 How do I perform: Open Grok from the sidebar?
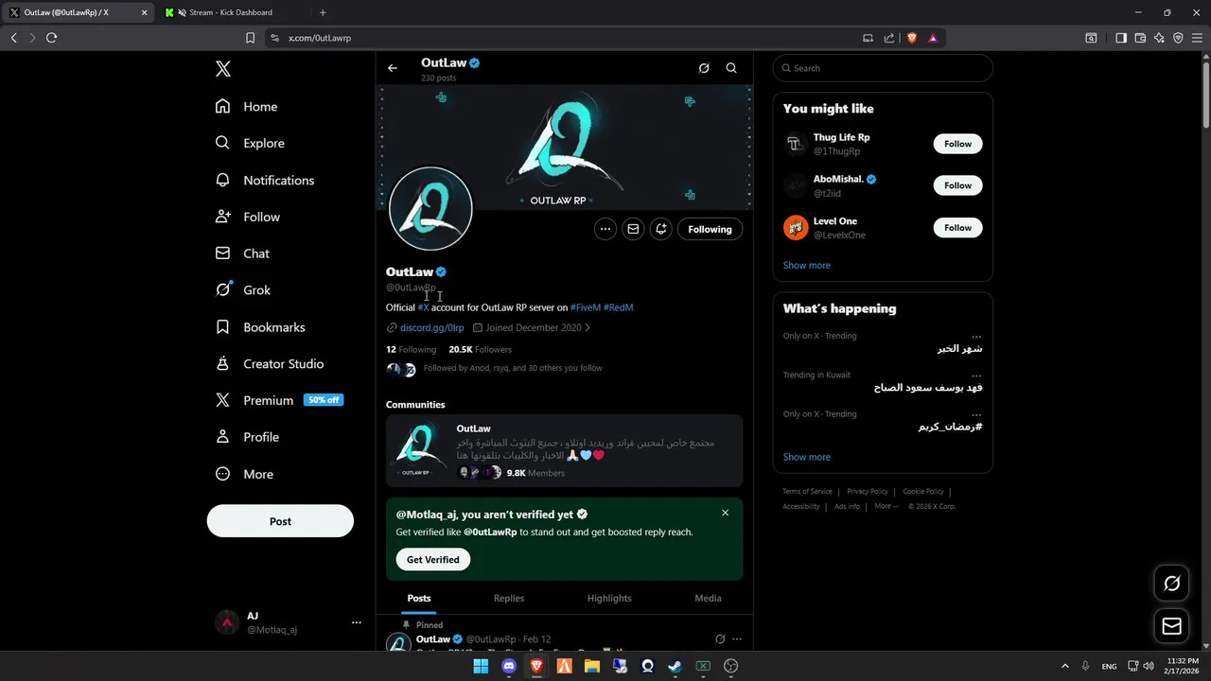click(x=243, y=290)
